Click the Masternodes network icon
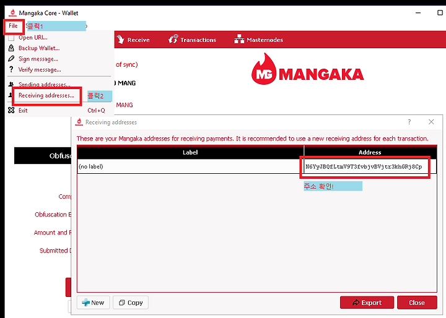 point(239,39)
